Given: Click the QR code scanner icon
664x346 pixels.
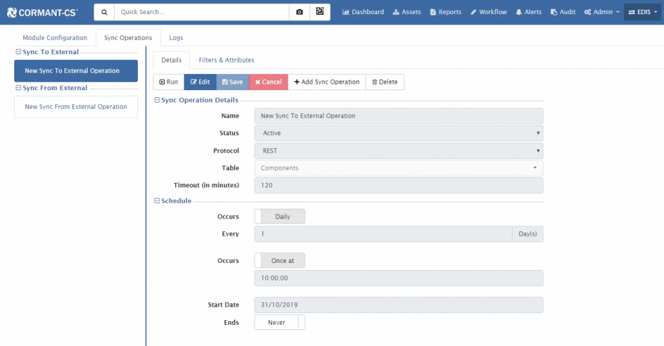Looking at the screenshot, I should (320, 12).
